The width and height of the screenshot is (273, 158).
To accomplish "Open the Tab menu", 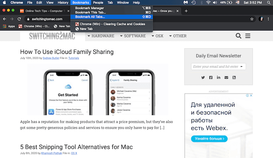I will 110,2.
